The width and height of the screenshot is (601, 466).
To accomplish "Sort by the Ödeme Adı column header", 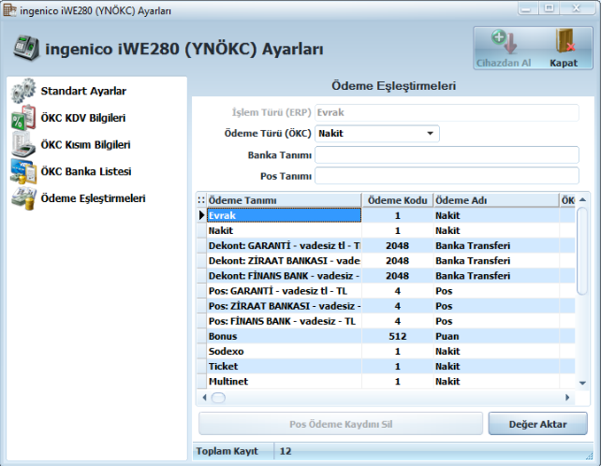I will [496, 200].
